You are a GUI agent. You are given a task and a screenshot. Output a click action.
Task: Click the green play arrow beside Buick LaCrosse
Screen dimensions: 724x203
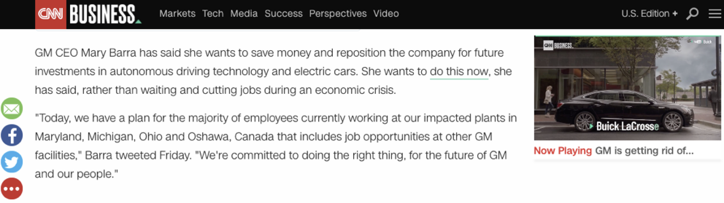[591, 127]
